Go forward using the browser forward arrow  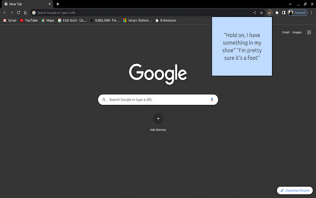pos(11,12)
